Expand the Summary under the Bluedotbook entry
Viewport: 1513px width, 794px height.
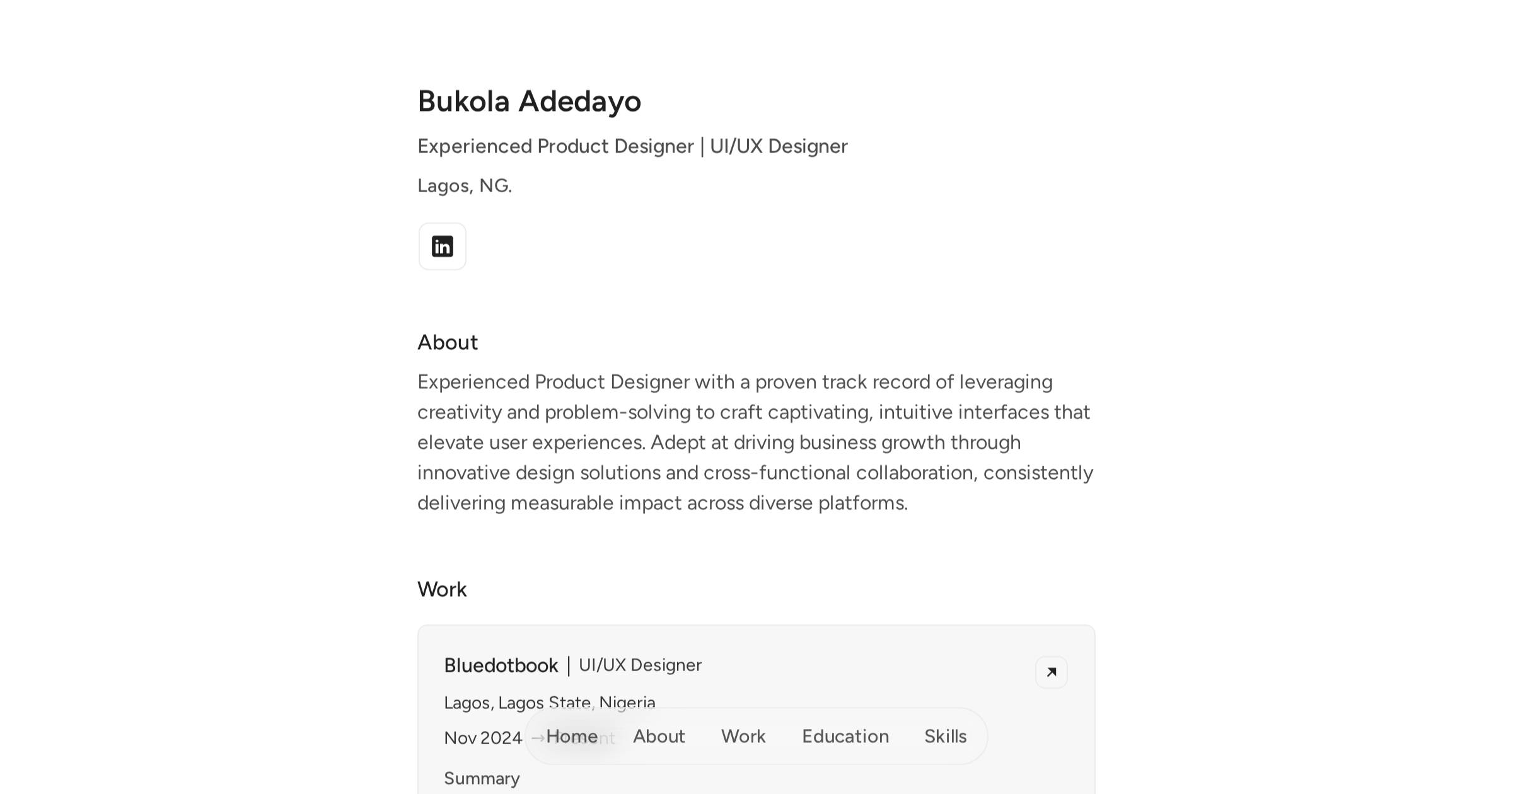[482, 778]
